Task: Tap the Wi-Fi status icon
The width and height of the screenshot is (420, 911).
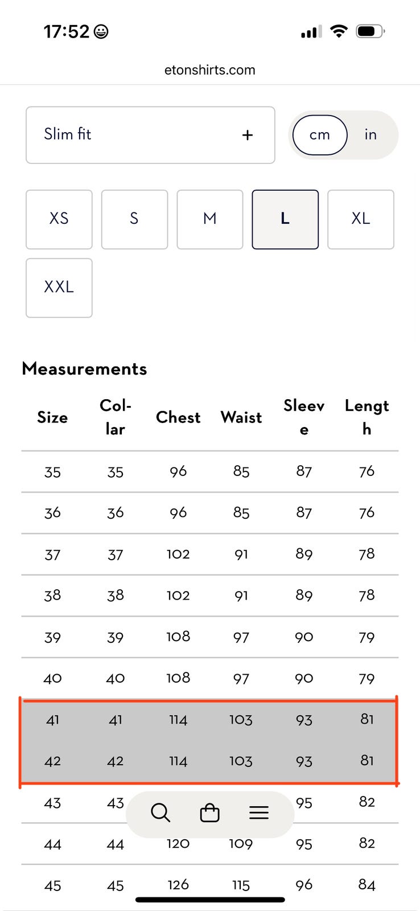Action: [339, 31]
